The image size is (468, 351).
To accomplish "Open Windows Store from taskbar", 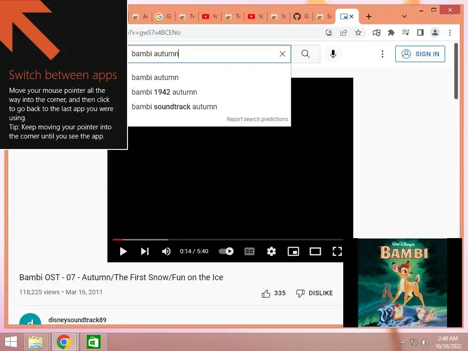I will tap(93, 342).
